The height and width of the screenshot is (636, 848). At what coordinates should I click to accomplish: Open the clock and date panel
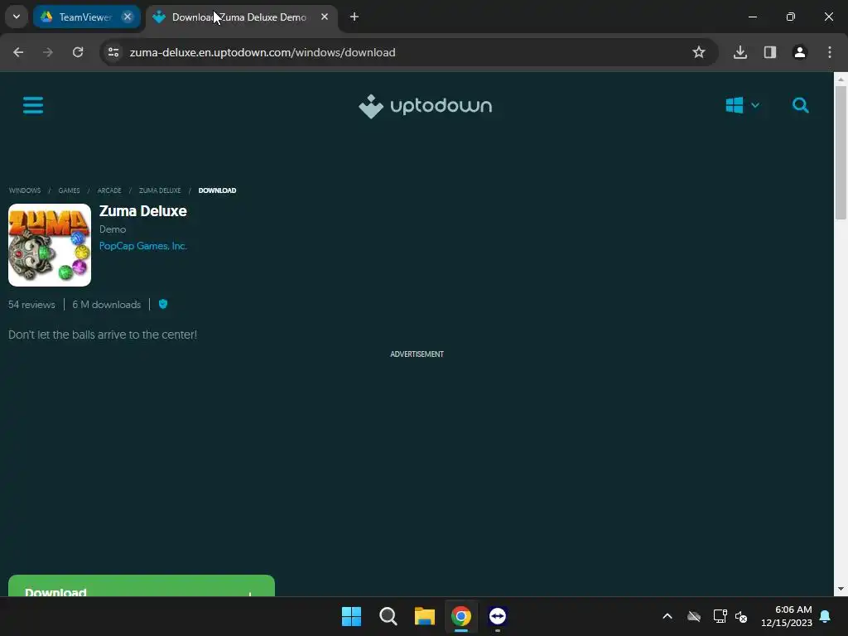coord(787,616)
